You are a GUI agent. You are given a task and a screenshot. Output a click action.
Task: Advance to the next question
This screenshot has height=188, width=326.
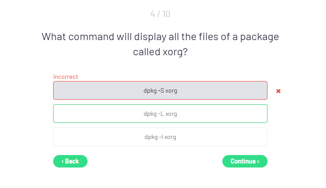tap(245, 161)
